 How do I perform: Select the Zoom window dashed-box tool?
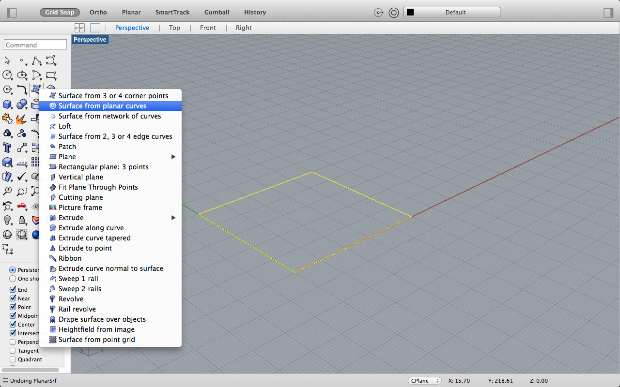[22, 191]
